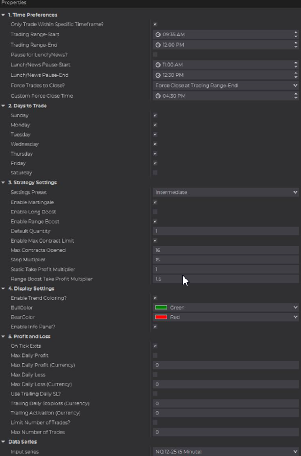Collapse the Profit and Loss section
Viewport: 301px width, 456px height.
[3, 336]
